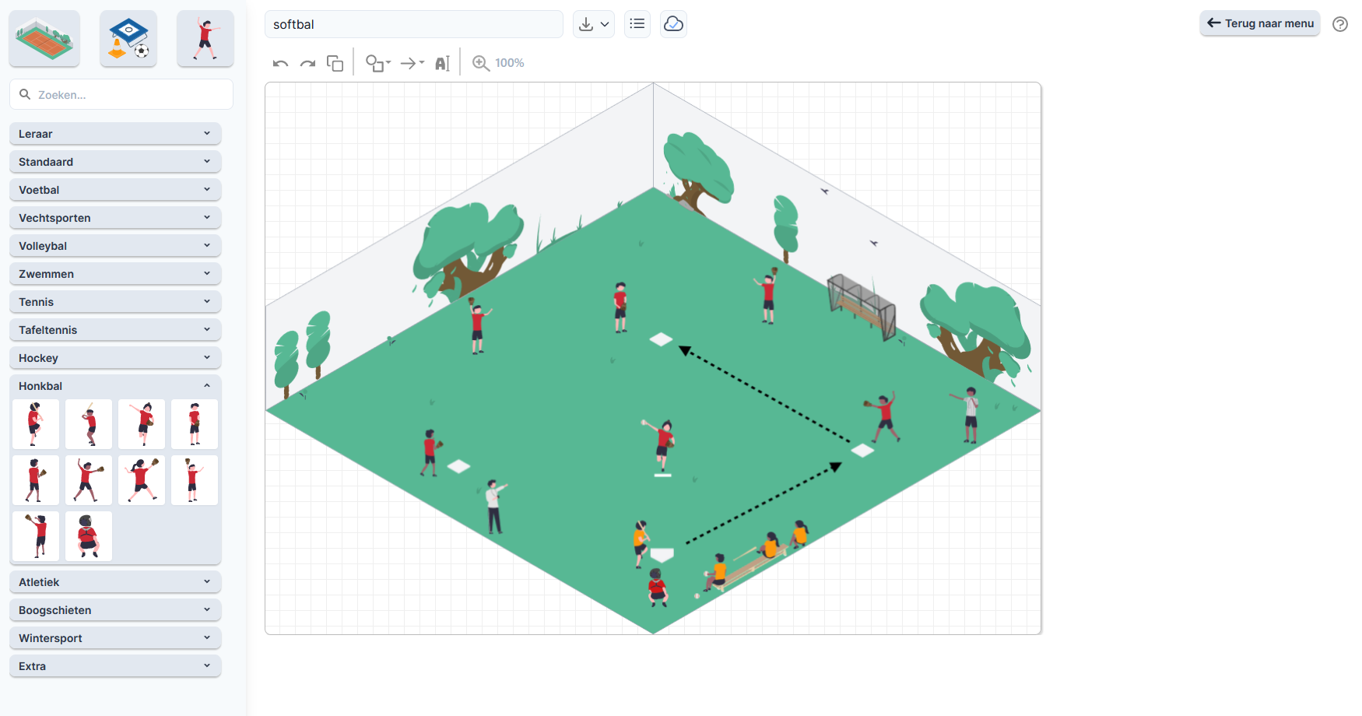
Task: Expand the Voetbal category
Action: tap(115, 190)
